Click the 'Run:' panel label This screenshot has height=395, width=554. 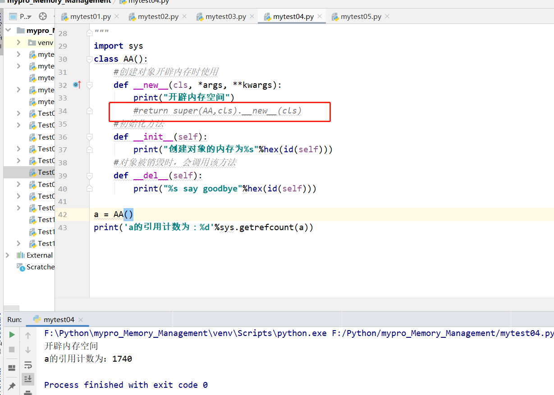14,319
